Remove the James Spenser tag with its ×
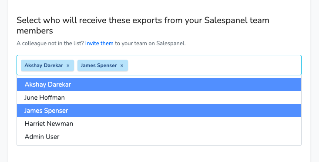 pyautogui.click(x=122, y=65)
